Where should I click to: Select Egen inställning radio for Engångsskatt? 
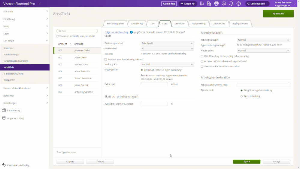163,70
